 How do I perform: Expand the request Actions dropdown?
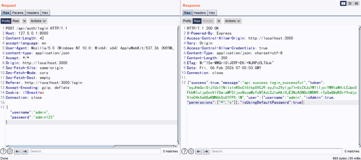[38, 21]
